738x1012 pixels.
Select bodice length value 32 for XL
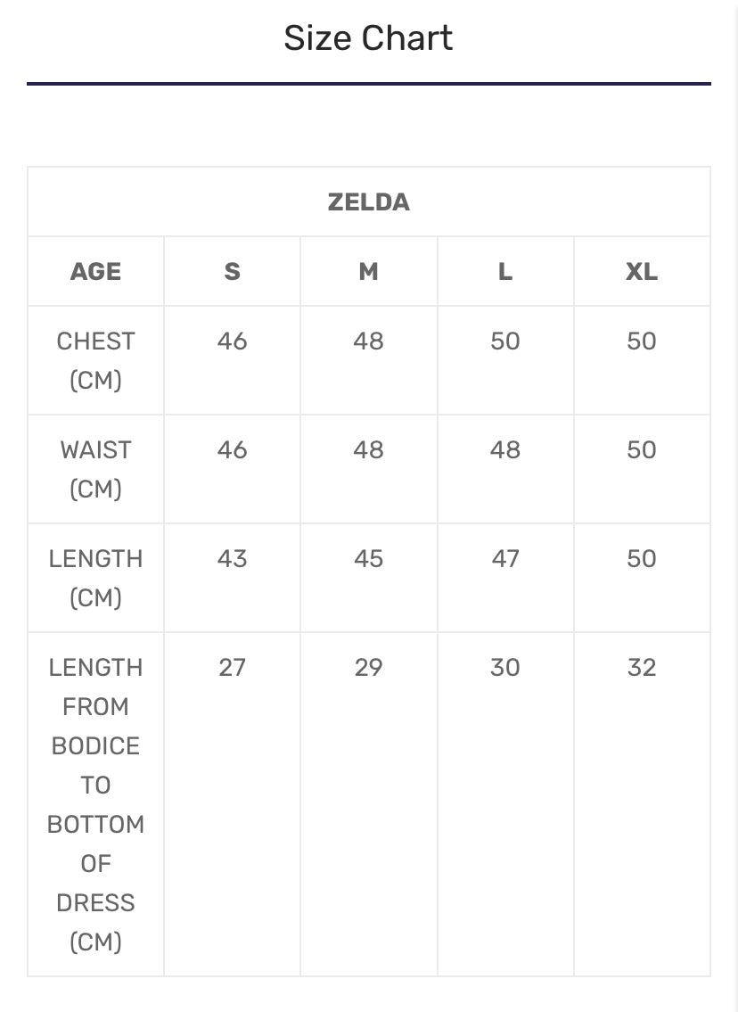coord(641,668)
